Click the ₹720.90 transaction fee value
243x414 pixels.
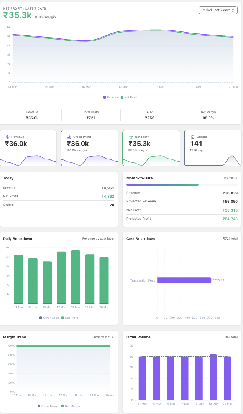218,280
